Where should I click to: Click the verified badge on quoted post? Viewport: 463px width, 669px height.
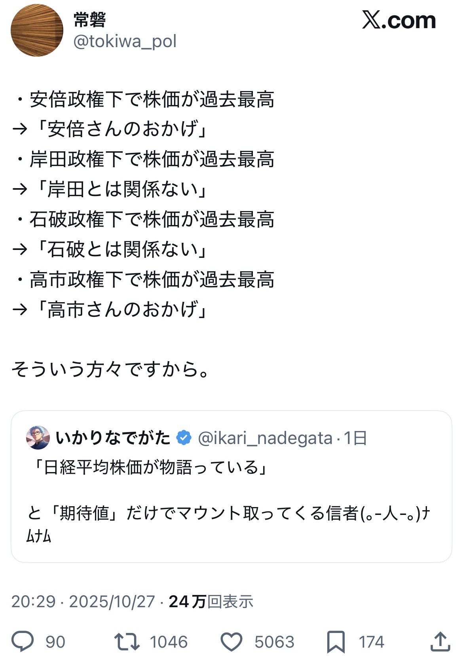point(184,438)
